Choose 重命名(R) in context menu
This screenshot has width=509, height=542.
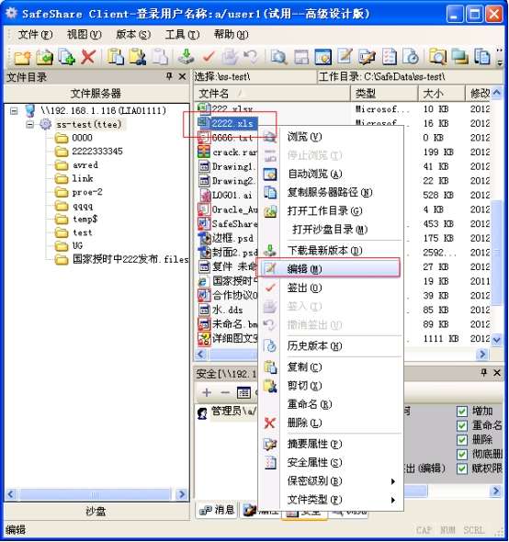point(330,404)
